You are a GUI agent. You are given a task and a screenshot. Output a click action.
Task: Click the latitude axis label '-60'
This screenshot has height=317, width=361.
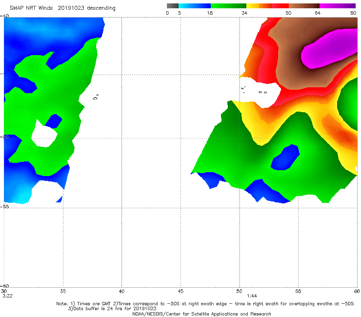[x=4, y=286]
